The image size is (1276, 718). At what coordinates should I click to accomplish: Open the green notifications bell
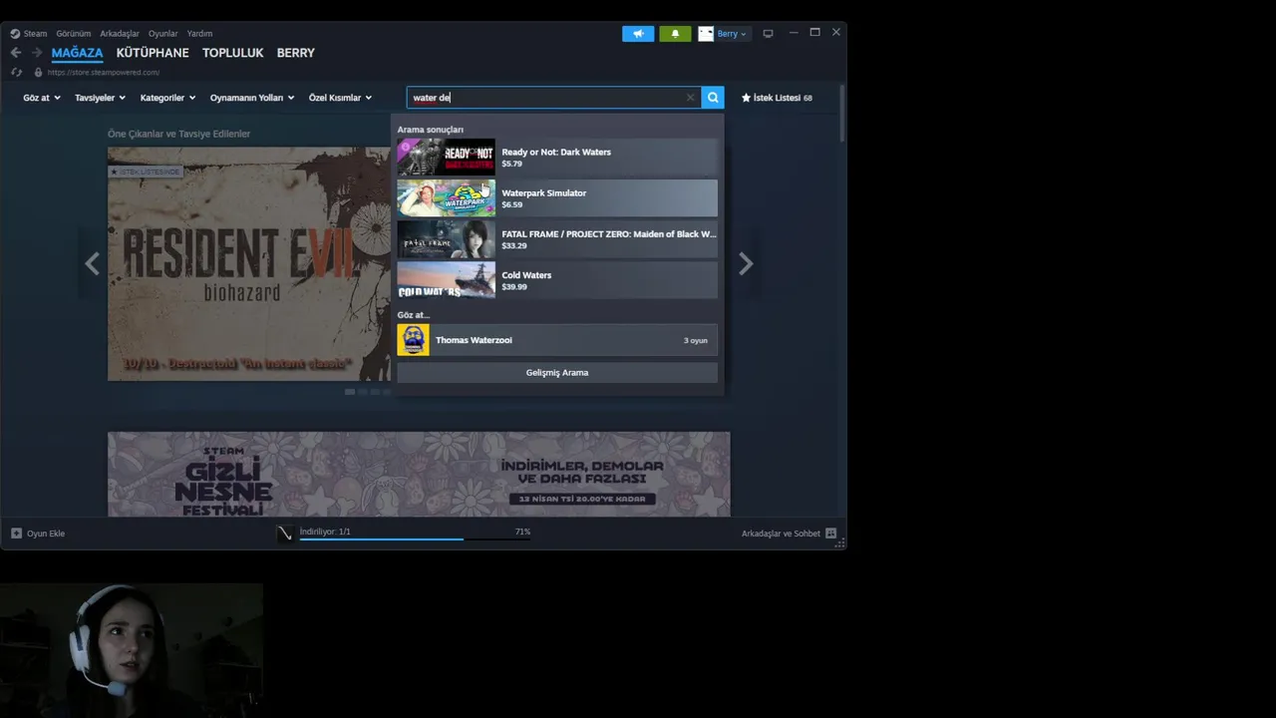pos(675,33)
